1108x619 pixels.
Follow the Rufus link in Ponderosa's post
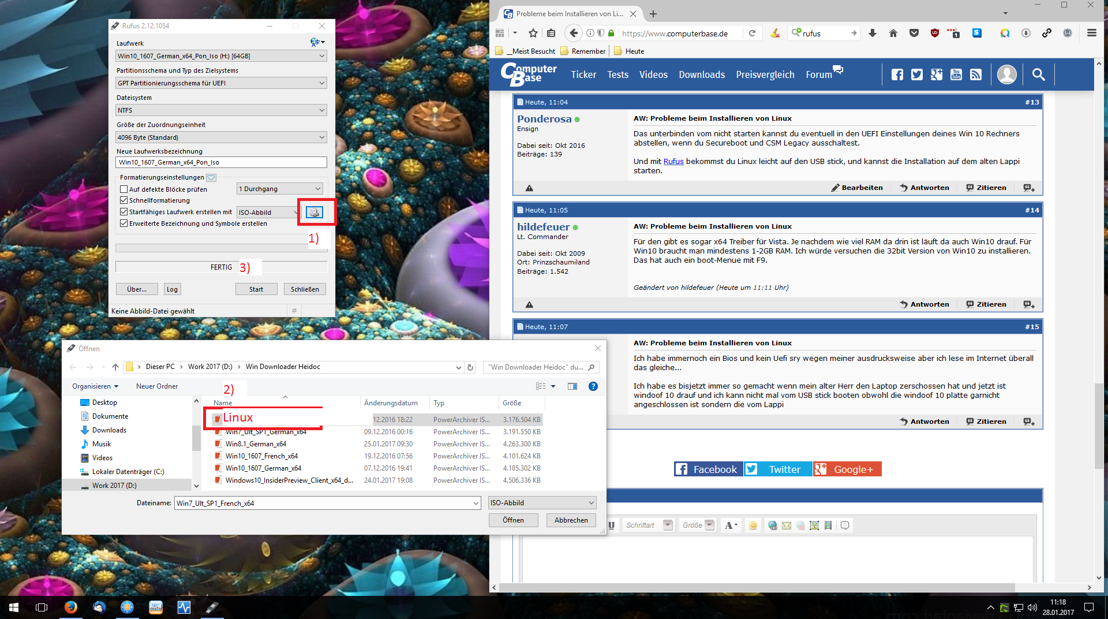point(673,162)
